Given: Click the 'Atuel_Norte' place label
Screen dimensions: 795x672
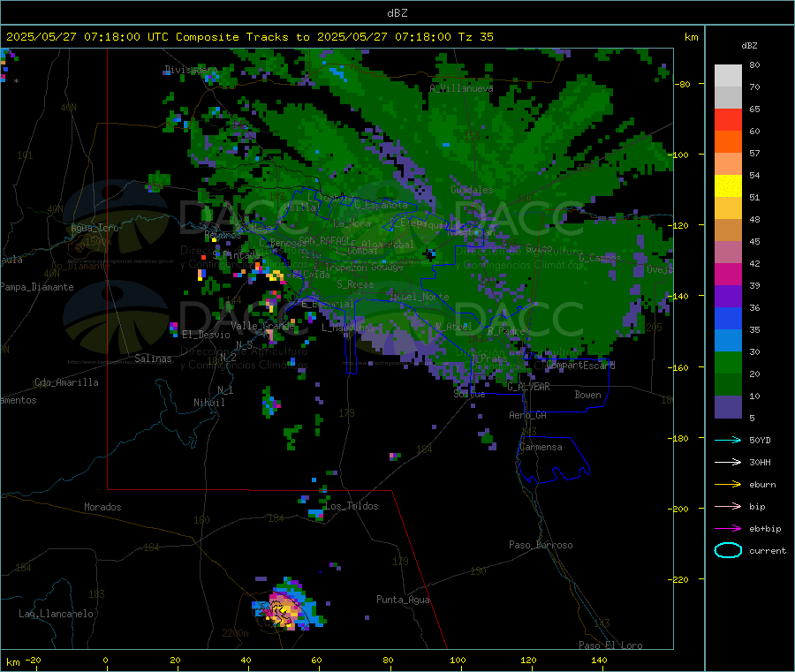Looking at the screenshot, I should pos(420,297).
